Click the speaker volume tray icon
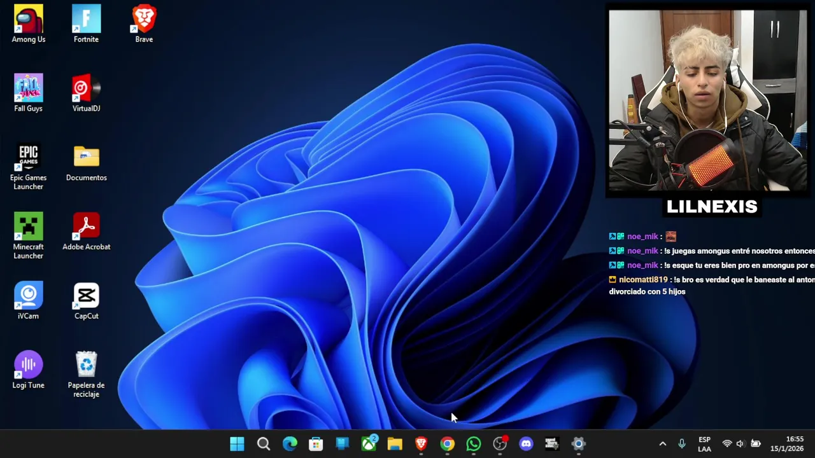This screenshot has width=815, height=458. coord(741,444)
